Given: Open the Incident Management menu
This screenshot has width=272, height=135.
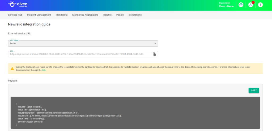Looking at the screenshot, I should click(x=39, y=15).
